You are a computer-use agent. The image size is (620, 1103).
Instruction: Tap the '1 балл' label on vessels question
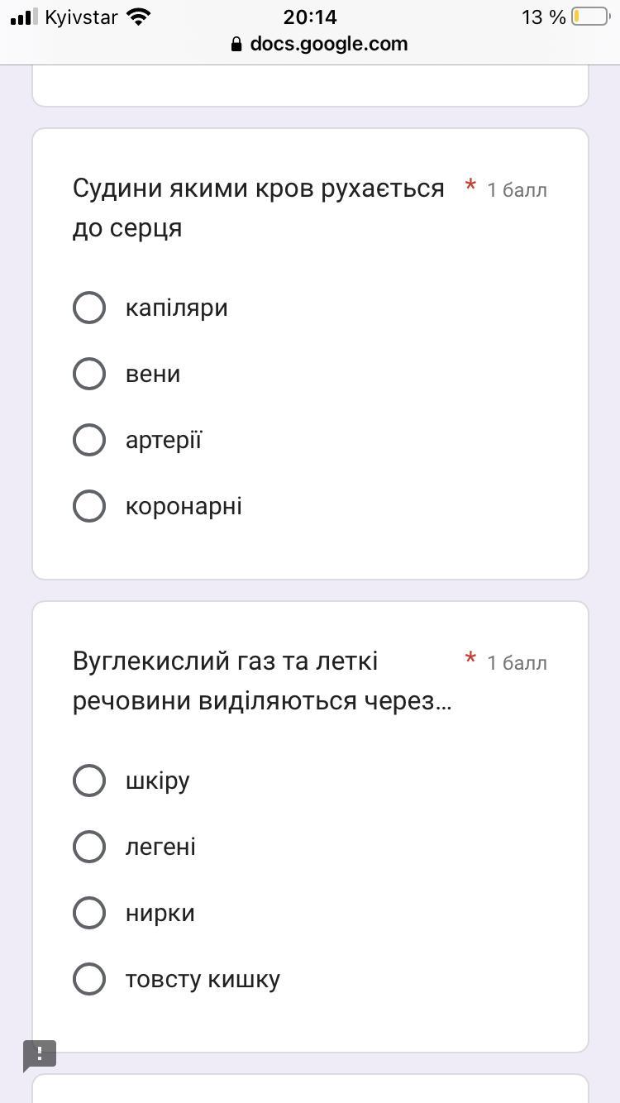pos(517,190)
